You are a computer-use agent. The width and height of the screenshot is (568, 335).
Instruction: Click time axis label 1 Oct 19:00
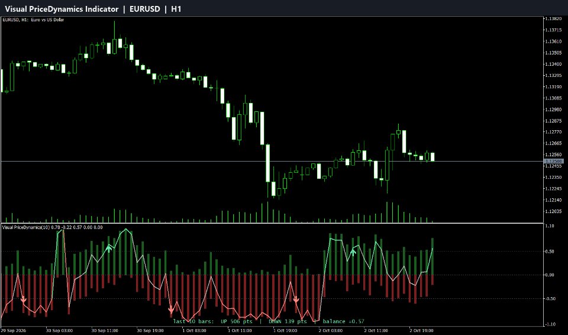click(x=286, y=331)
